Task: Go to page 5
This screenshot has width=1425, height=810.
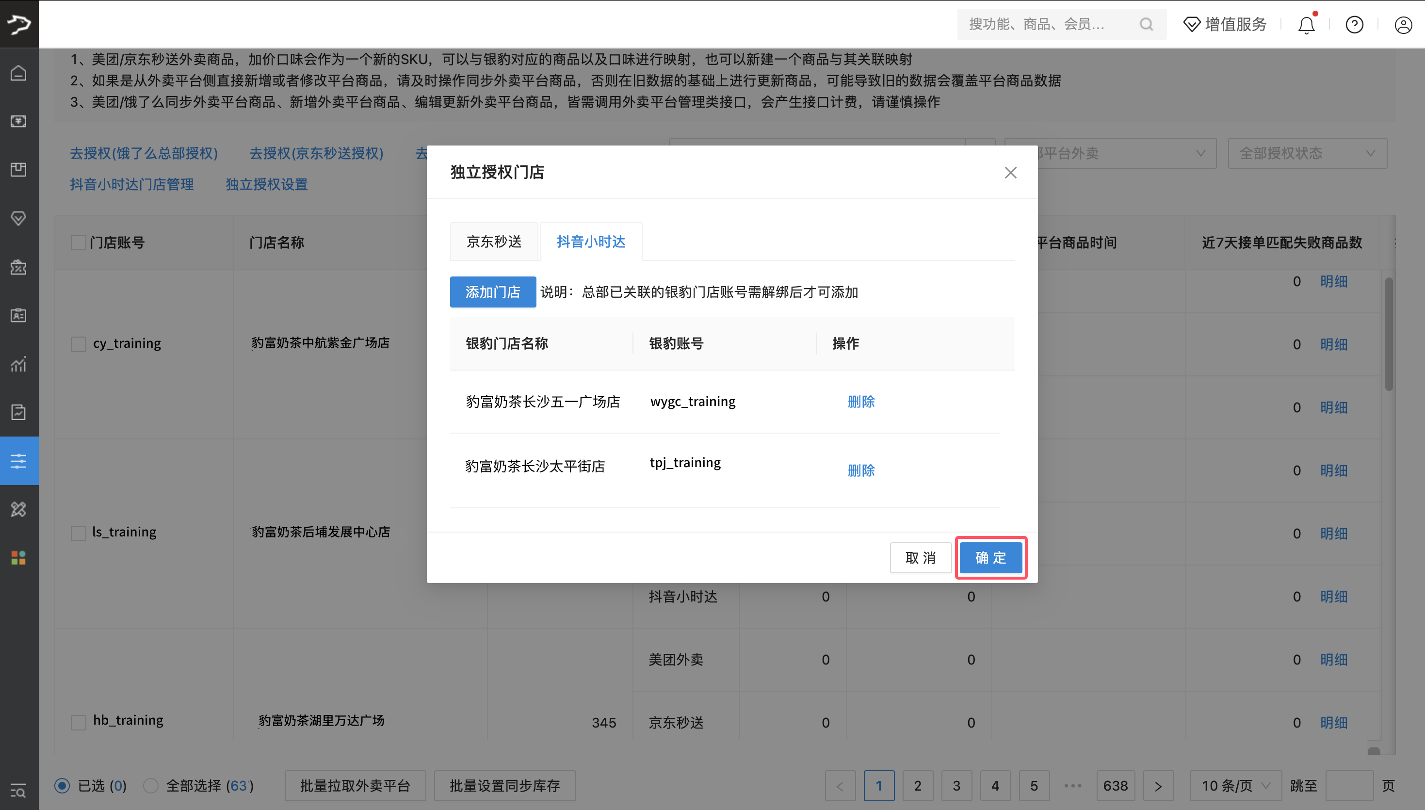Action: 1034,786
